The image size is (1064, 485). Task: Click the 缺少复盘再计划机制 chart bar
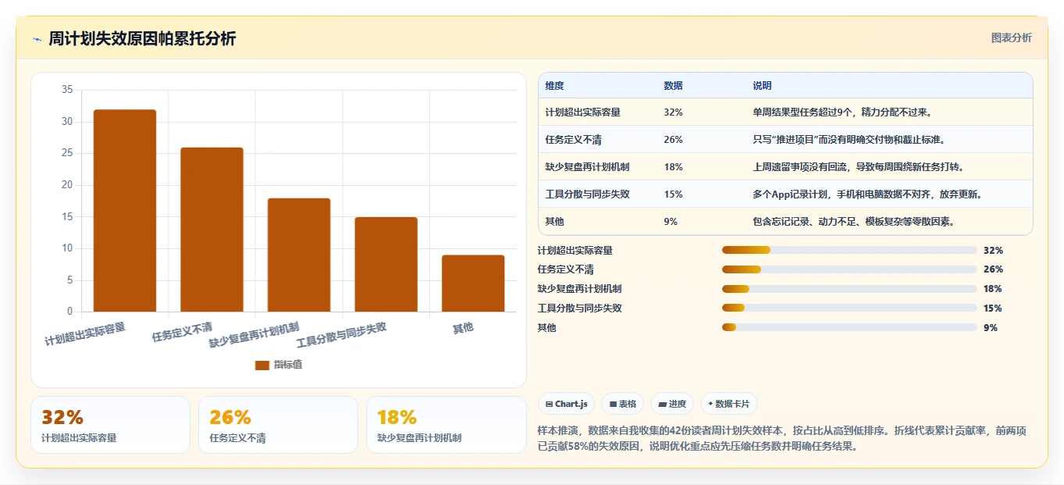tap(299, 255)
